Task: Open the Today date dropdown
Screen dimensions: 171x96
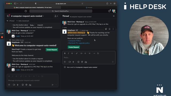Action: click(33, 25)
